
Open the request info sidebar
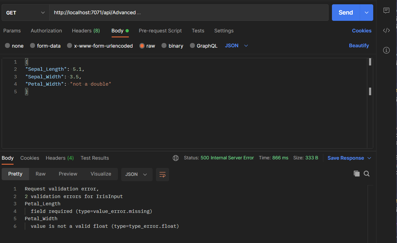(x=386, y=50)
